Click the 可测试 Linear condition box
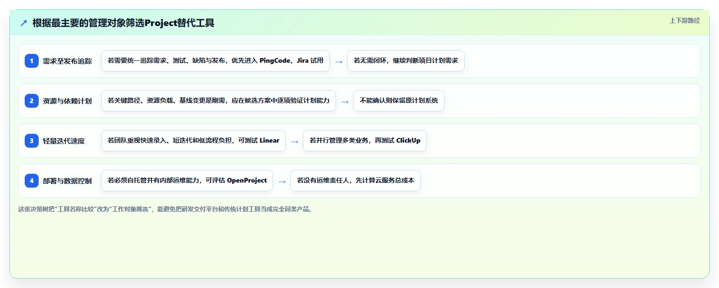The image size is (719, 288). pos(193,141)
